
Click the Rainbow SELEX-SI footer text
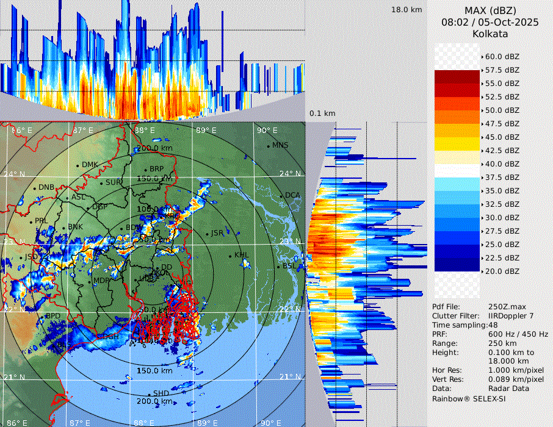(x=469, y=398)
